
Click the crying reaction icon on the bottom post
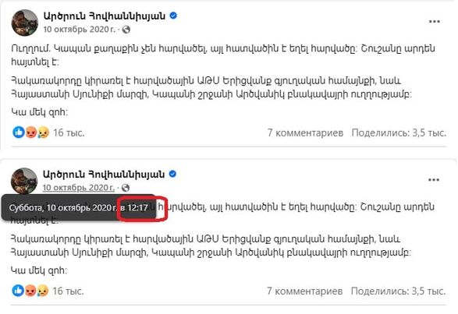click(43, 291)
